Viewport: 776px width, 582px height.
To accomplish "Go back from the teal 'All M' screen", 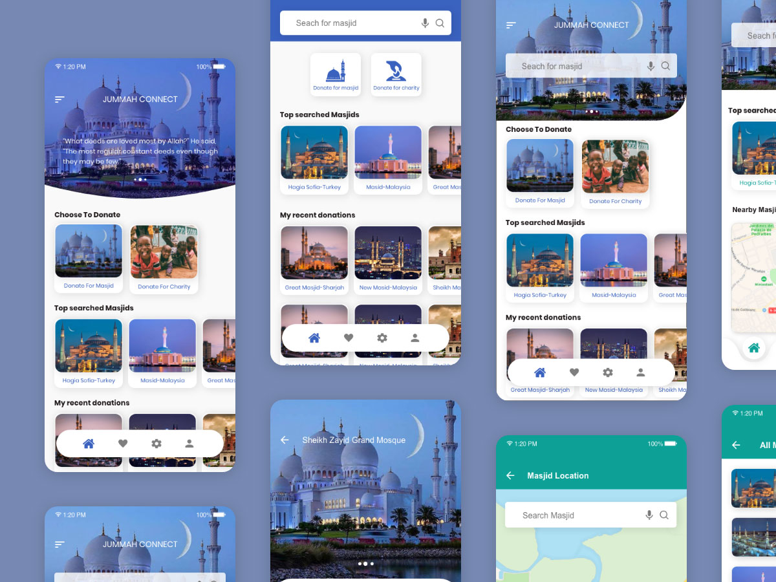I will (x=736, y=445).
